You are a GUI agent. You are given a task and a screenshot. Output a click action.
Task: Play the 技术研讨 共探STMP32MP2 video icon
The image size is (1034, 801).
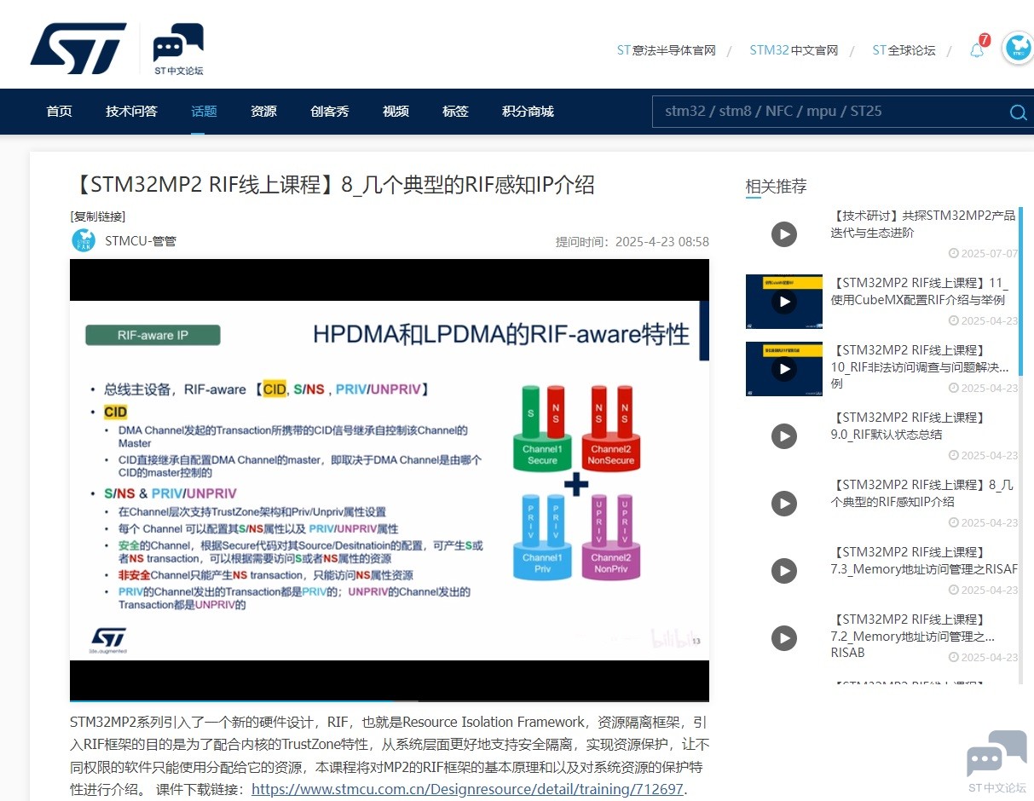click(x=784, y=233)
